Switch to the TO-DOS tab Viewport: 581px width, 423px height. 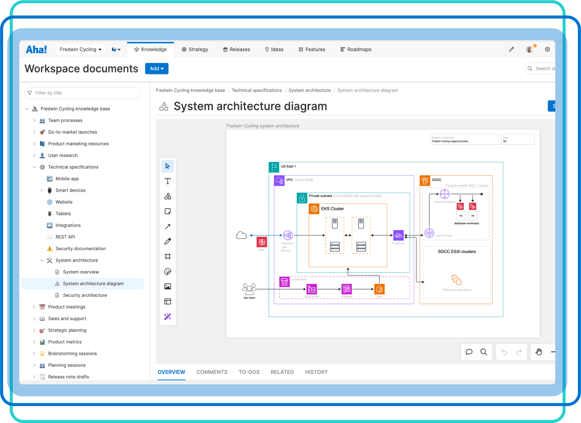coord(249,372)
